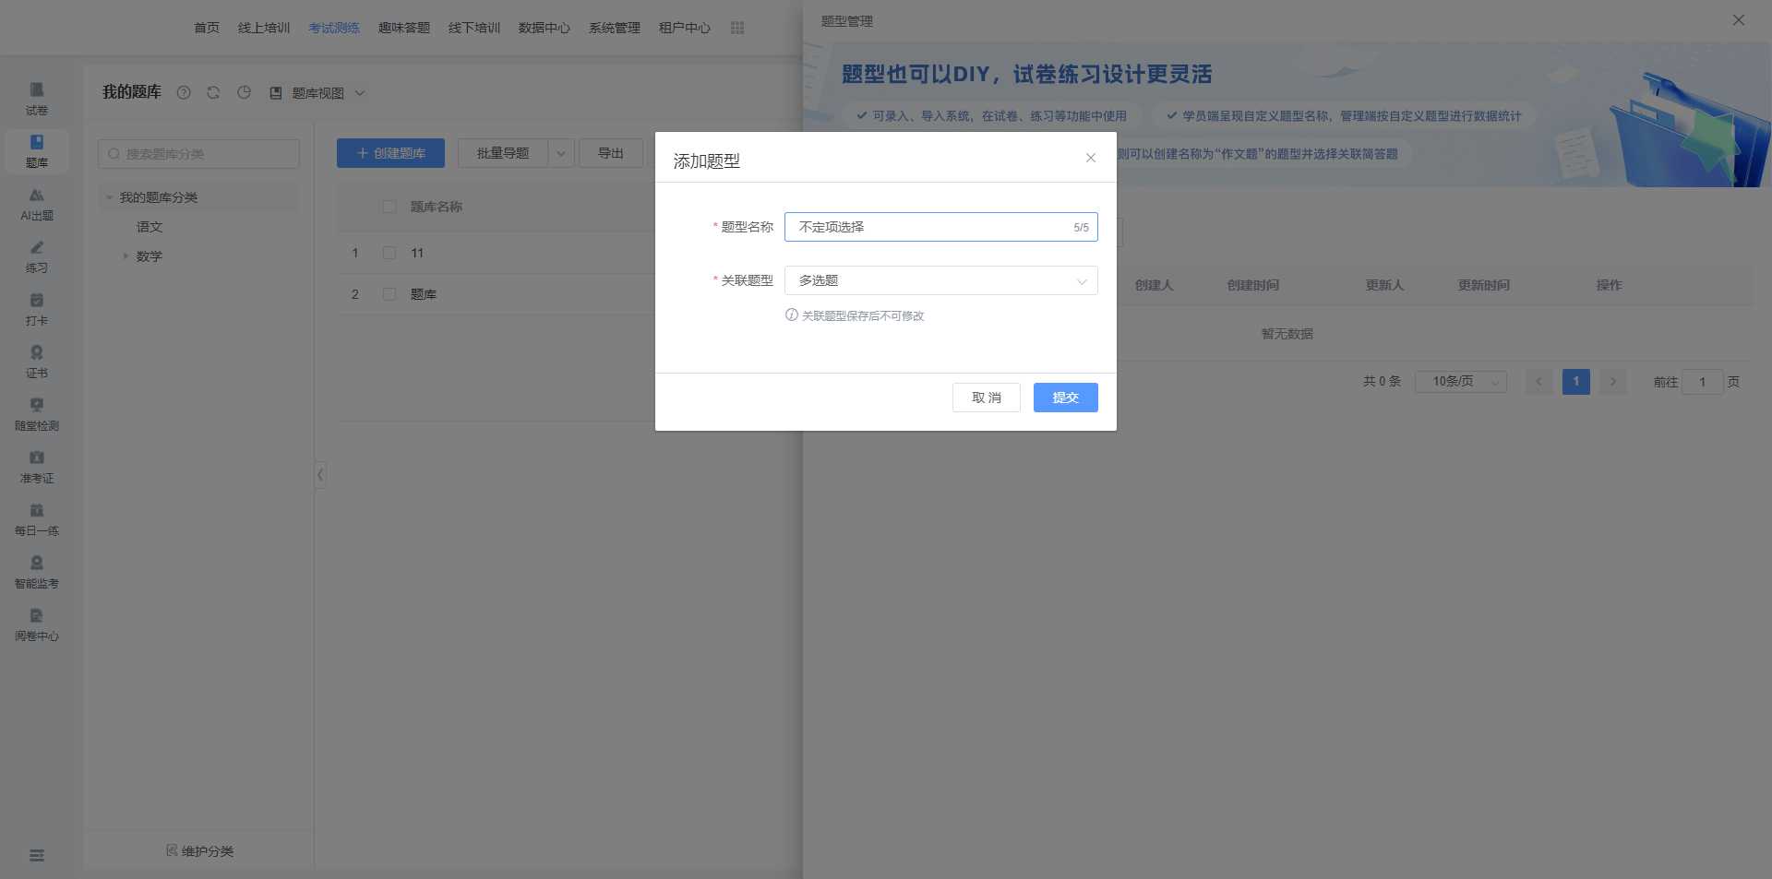The width and height of the screenshot is (1772, 879).
Task: Open the 系统管理 menu item
Action: tap(614, 28)
